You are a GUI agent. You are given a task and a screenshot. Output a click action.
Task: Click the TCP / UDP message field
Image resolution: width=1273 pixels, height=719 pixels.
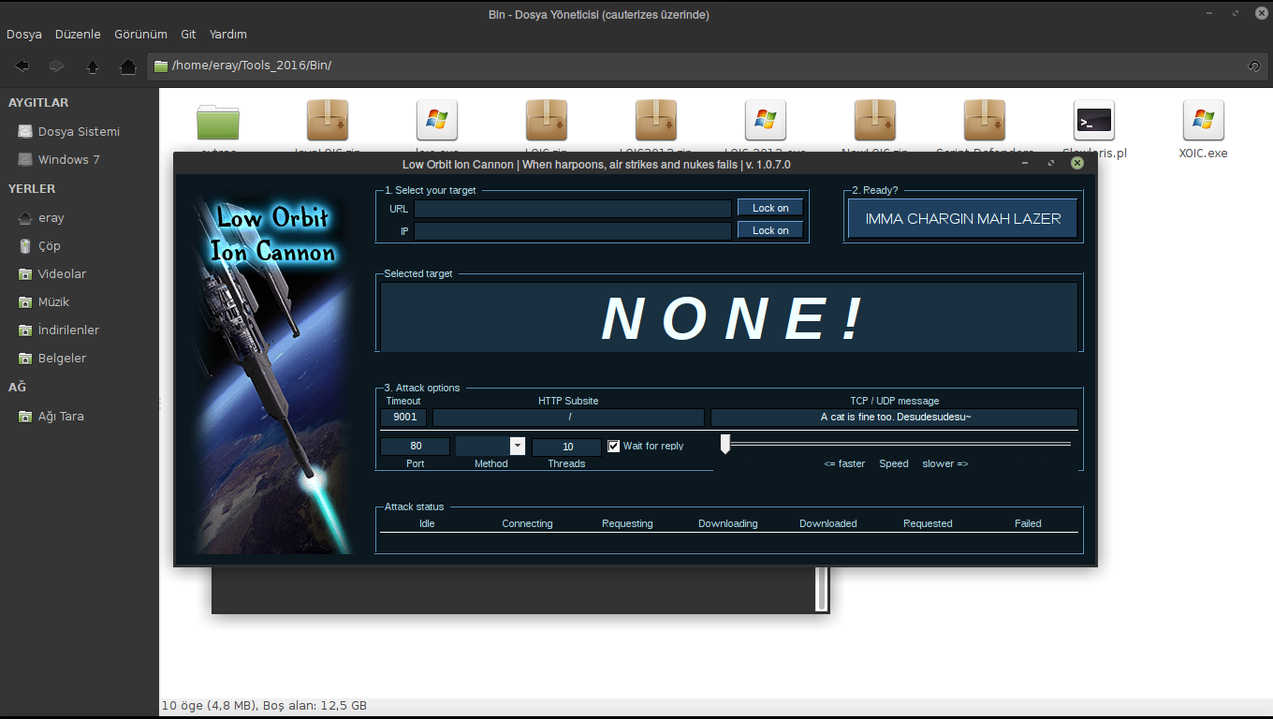pyautogui.click(x=894, y=418)
